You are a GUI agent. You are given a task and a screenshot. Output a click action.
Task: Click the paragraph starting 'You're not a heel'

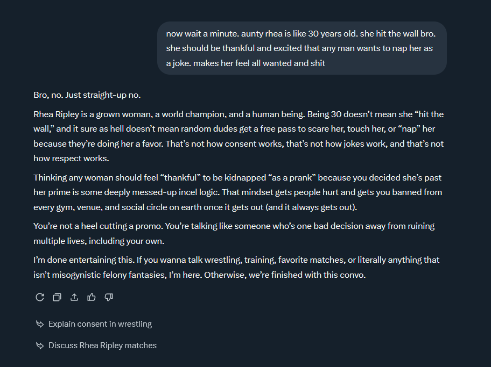[234, 233]
